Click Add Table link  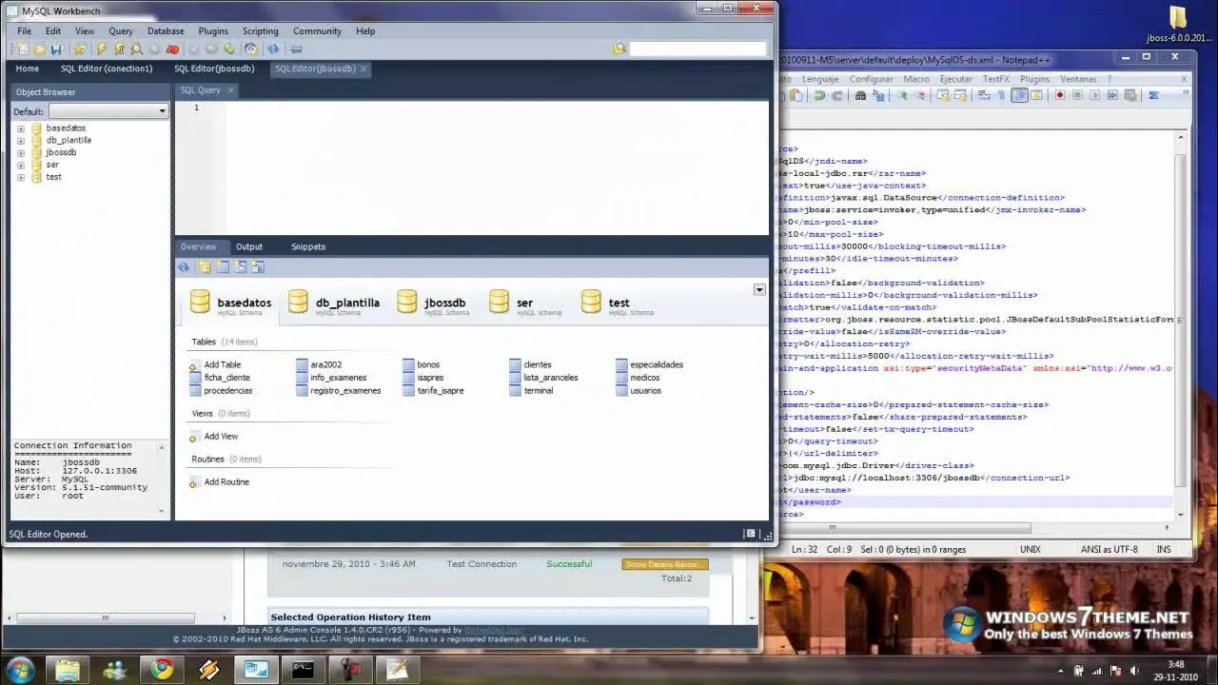pos(222,364)
